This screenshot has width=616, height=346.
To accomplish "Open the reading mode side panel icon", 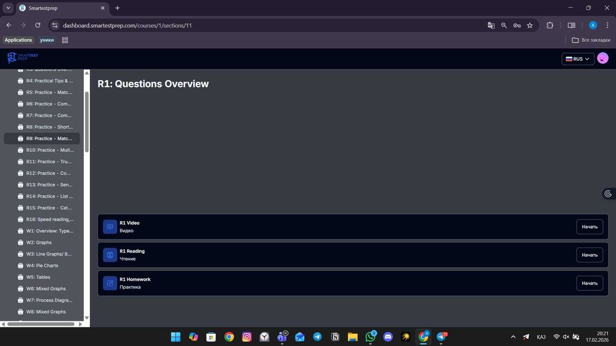I will point(572,25).
